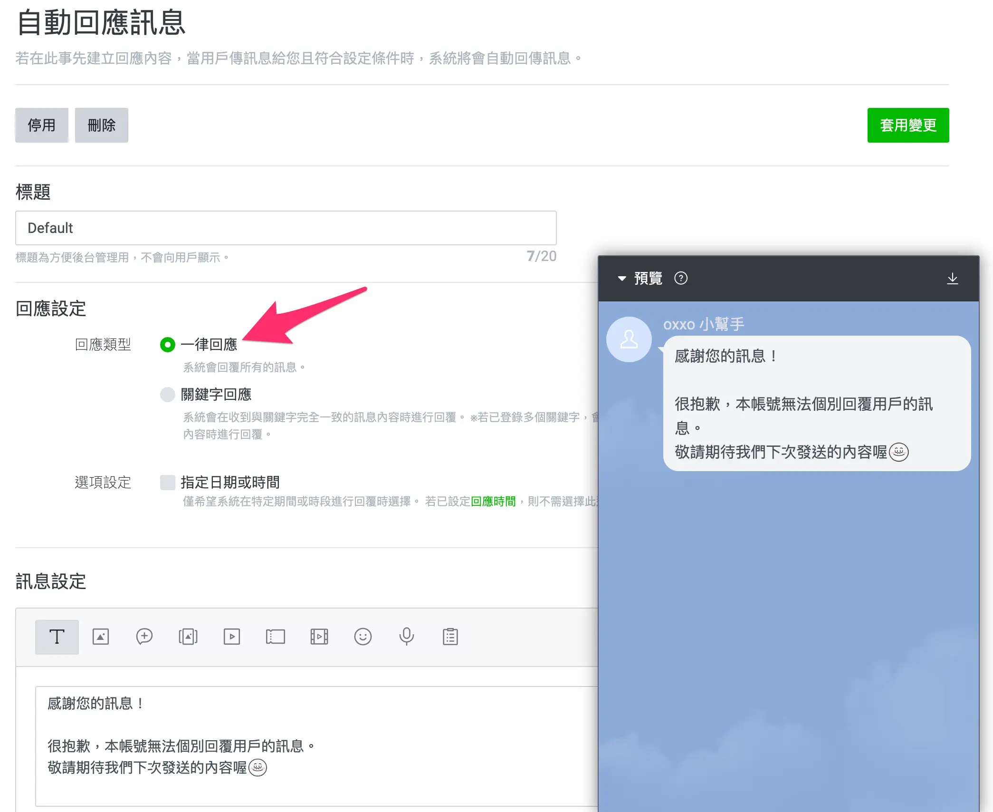993x812 pixels.
Task: Insert a photo into the message
Action: coord(101,637)
